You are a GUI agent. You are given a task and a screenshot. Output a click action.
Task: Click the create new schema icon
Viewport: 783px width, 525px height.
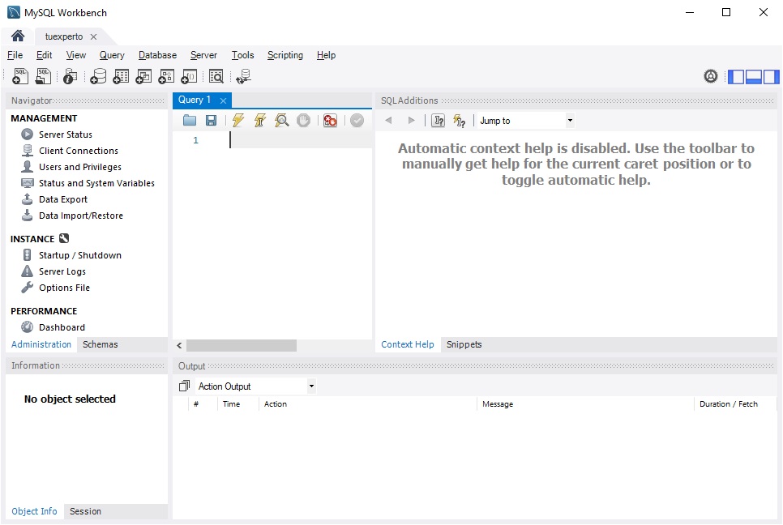(x=98, y=76)
